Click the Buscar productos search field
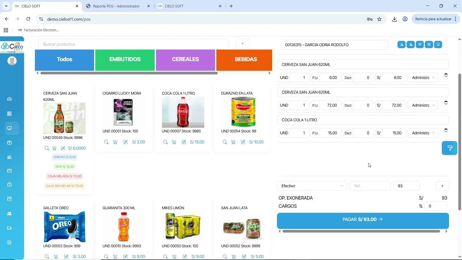 click(134, 44)
